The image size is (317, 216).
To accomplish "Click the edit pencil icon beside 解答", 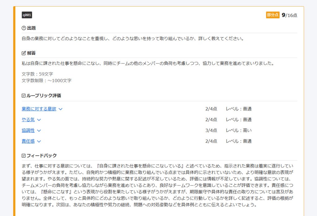I will click(24, 53).
